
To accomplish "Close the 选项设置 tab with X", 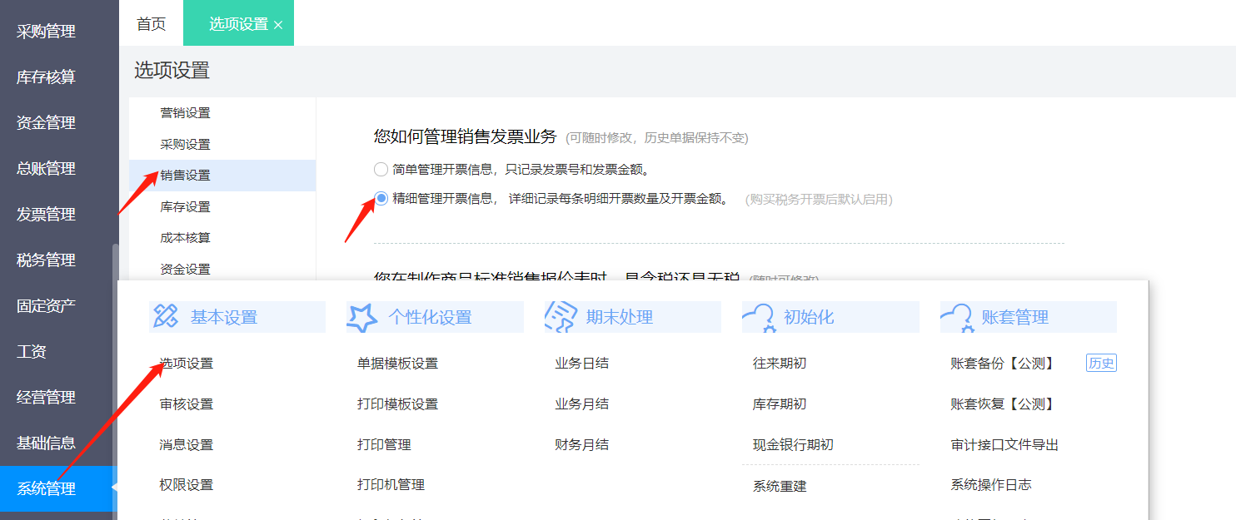I will click(278, 25).
